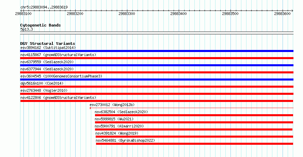Select the red nsv5900791 variant bar
The width and height of the screenshot is (303, 157).
194,129
